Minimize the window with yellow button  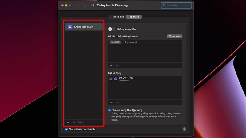click(66, 6)
